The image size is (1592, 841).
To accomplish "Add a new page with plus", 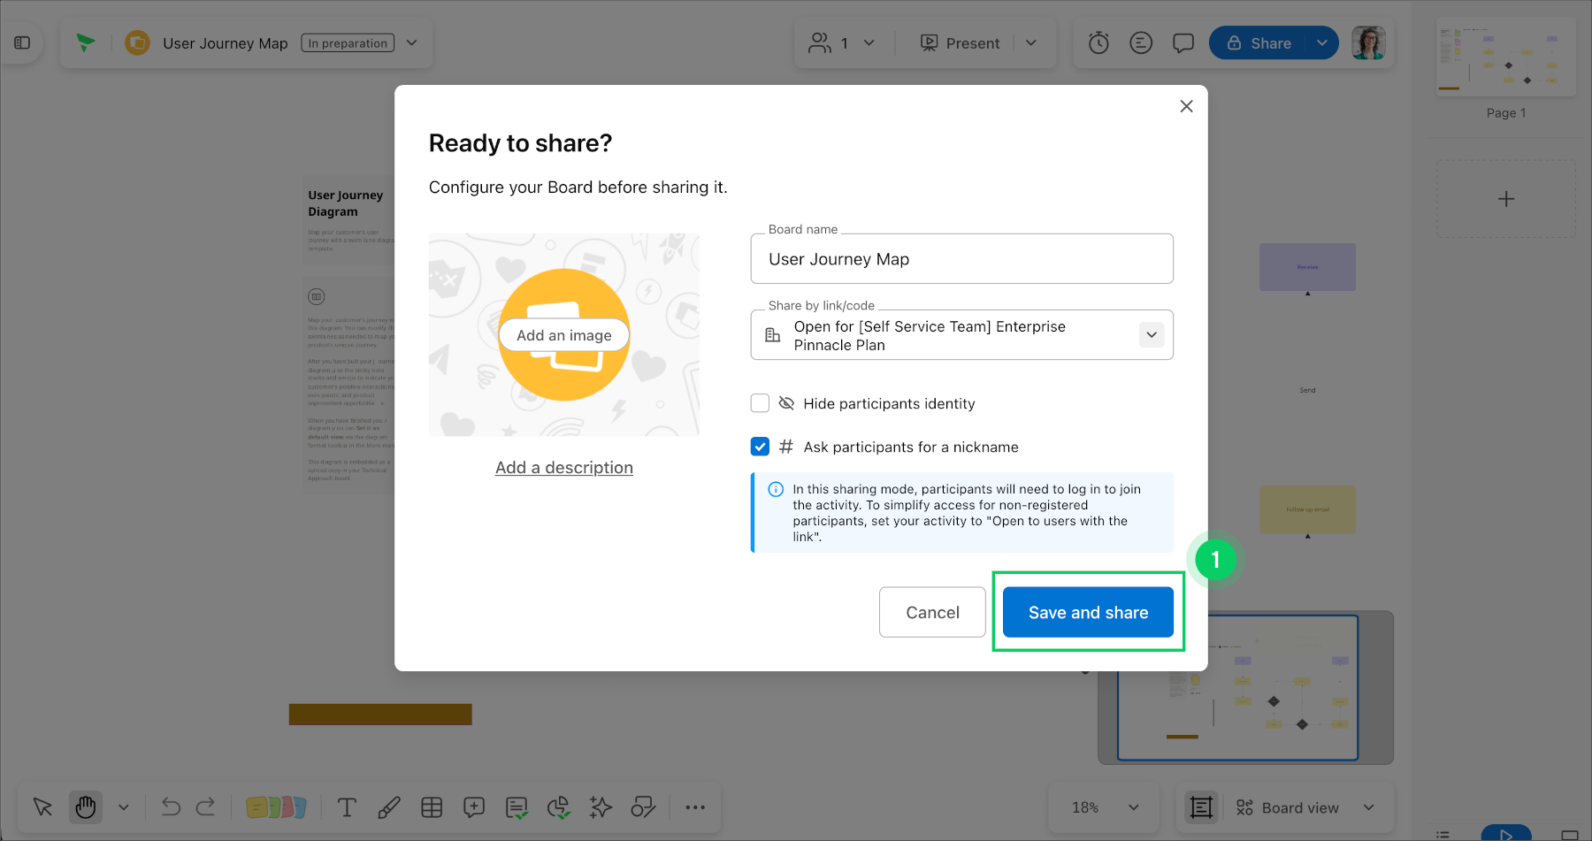I will (1506, 199).
